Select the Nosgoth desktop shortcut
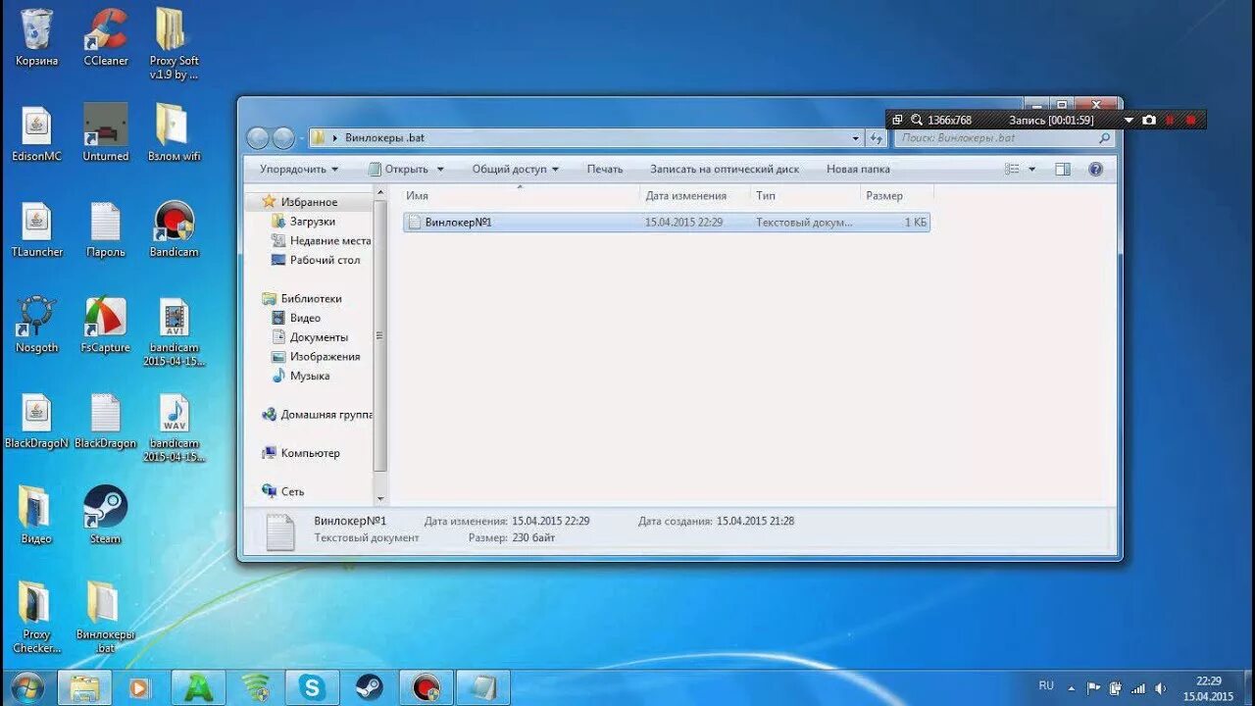Viewport: 1255px width, 706px height. pos(36,325)
